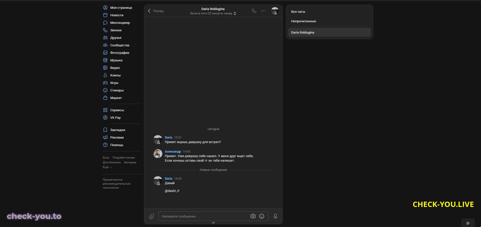Click Применяются рекомендательные технологии link
481x227 pixels.
point(117,184)
